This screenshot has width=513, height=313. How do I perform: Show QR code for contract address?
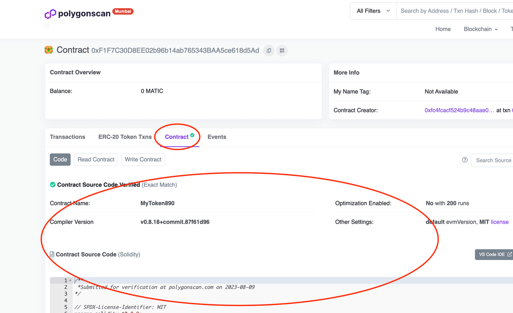[x=282, y=50]
